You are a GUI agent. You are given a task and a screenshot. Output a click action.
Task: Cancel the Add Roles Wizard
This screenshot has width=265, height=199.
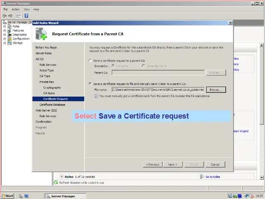[x=215, y=165]
